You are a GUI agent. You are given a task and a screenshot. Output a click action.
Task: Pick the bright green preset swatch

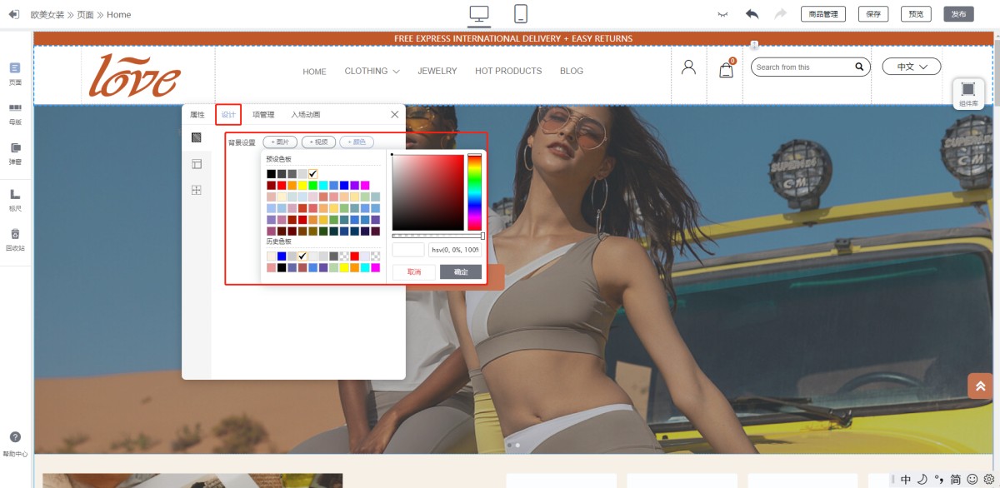313,186
